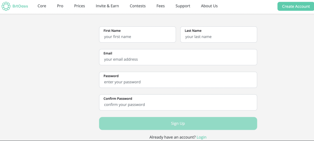The height and width of the screenshot is (141, 314).
Task: Click the BitOasis wordmark text
Action: [20, 6]
